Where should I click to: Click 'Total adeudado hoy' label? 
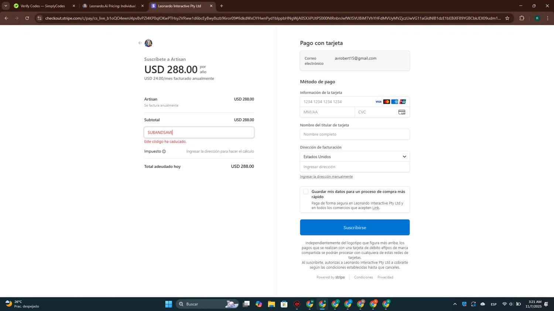pos(163,167)
